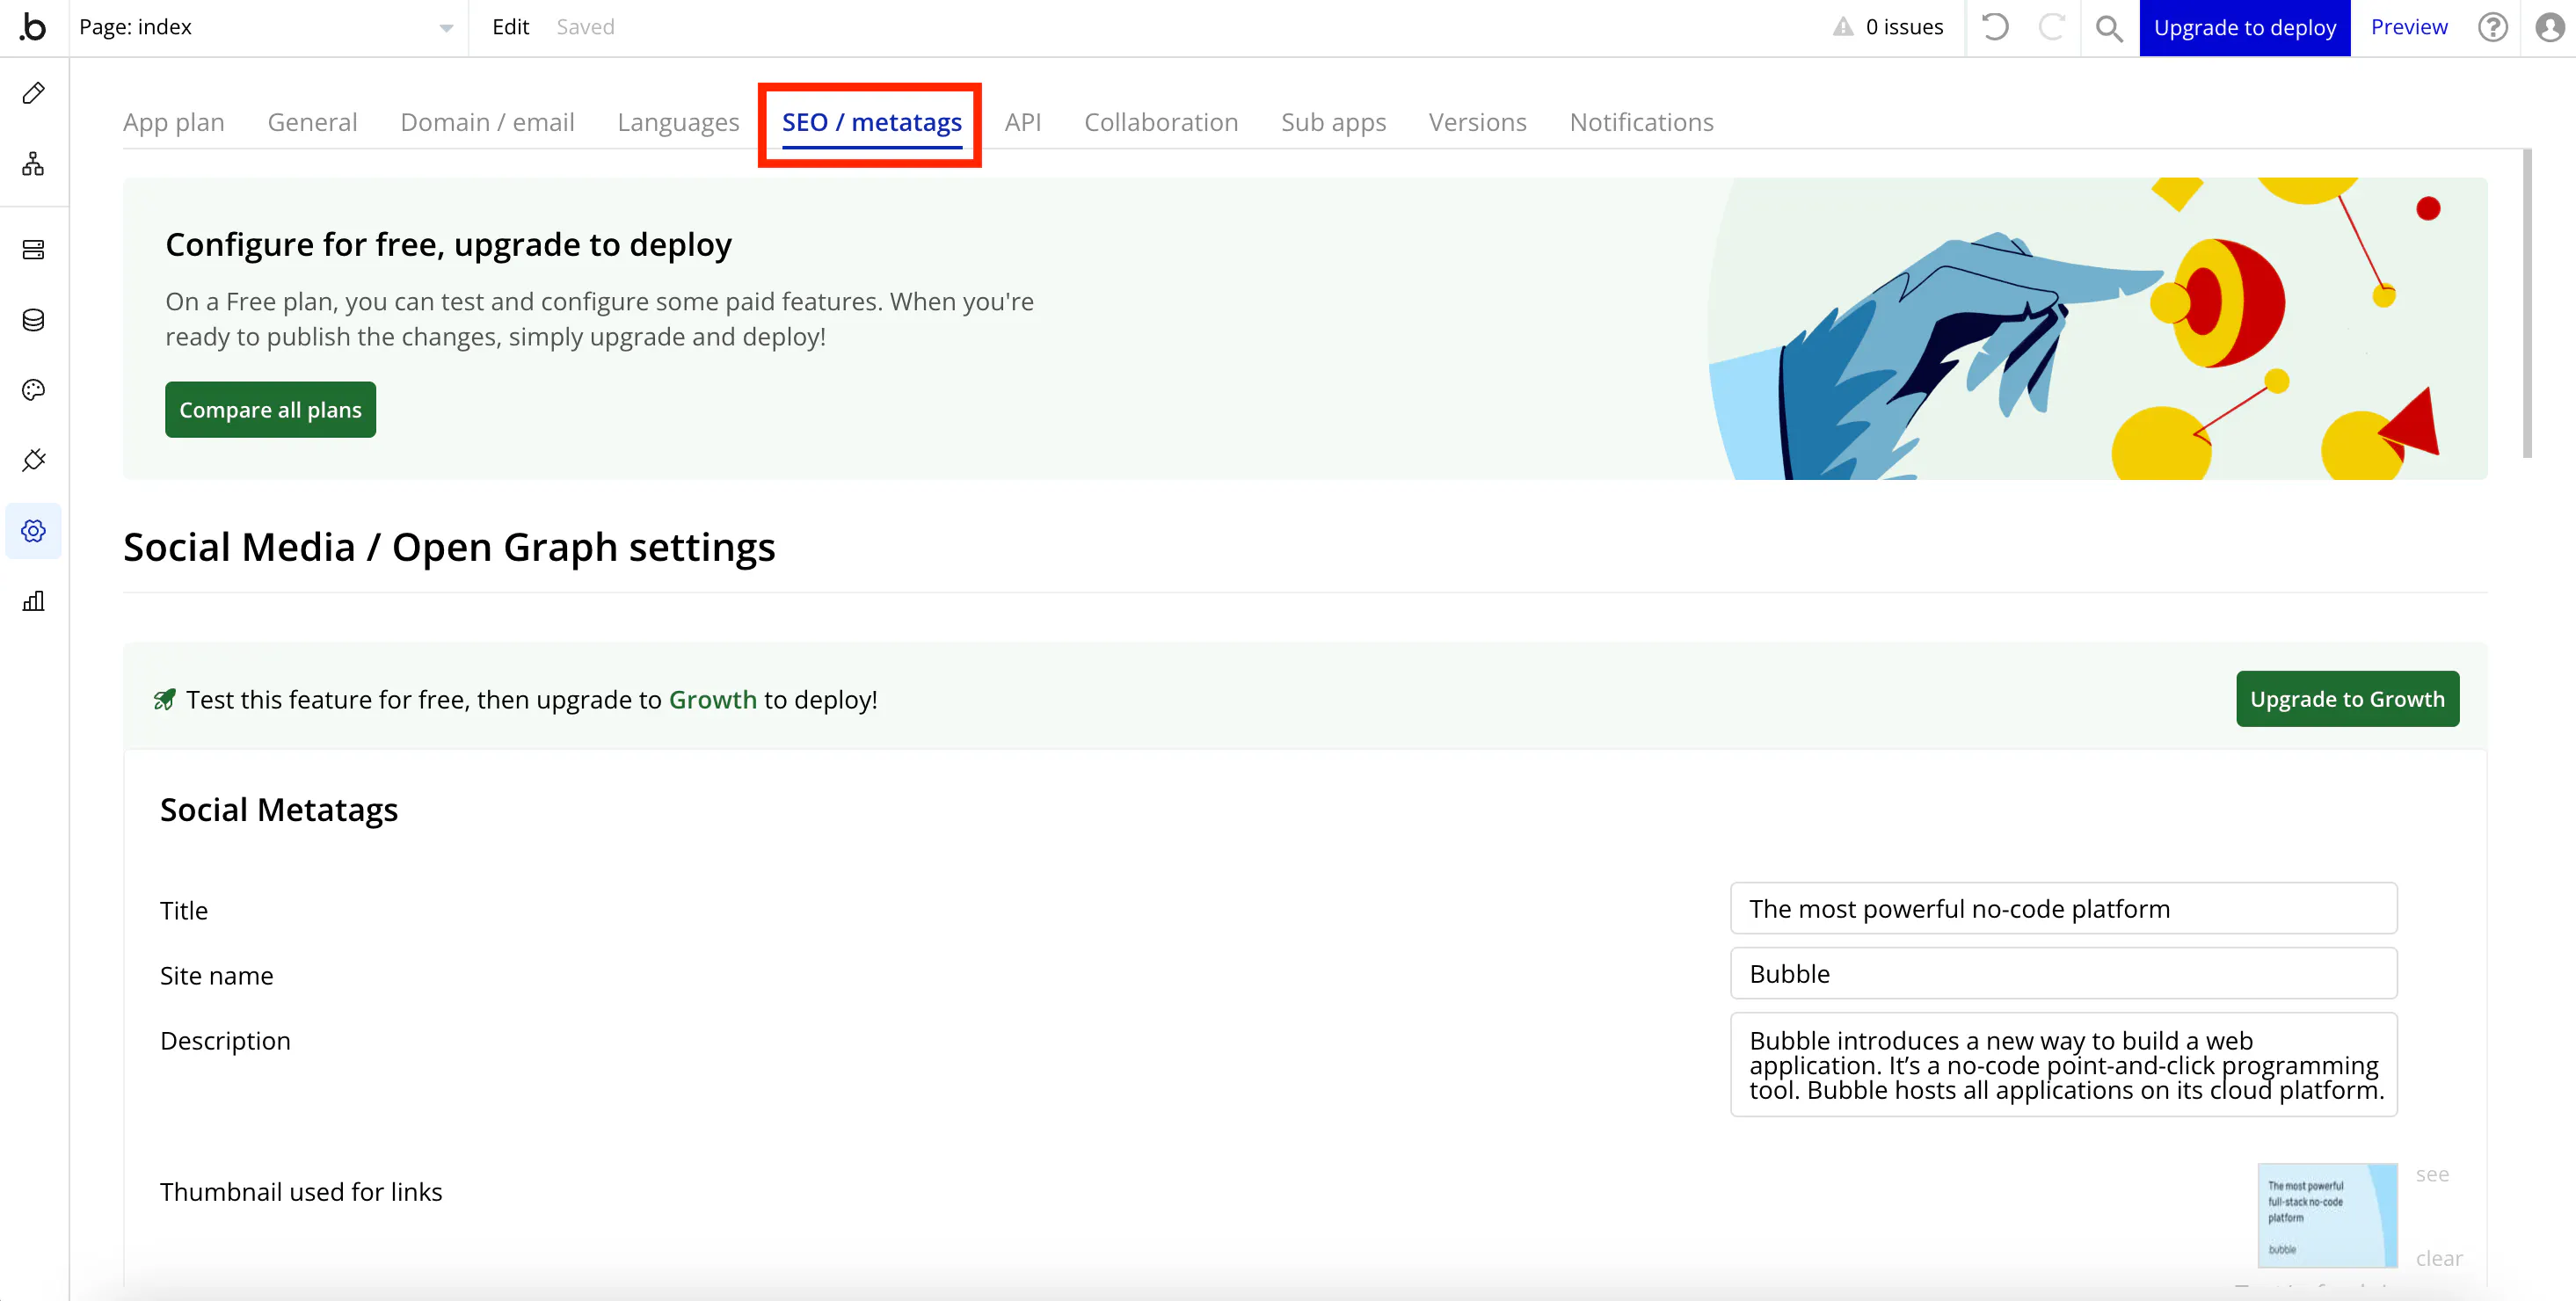The height and width of the screenshot is (1301, 2576).
Task: Click into the Description text area
Action: point(2063,1064)
